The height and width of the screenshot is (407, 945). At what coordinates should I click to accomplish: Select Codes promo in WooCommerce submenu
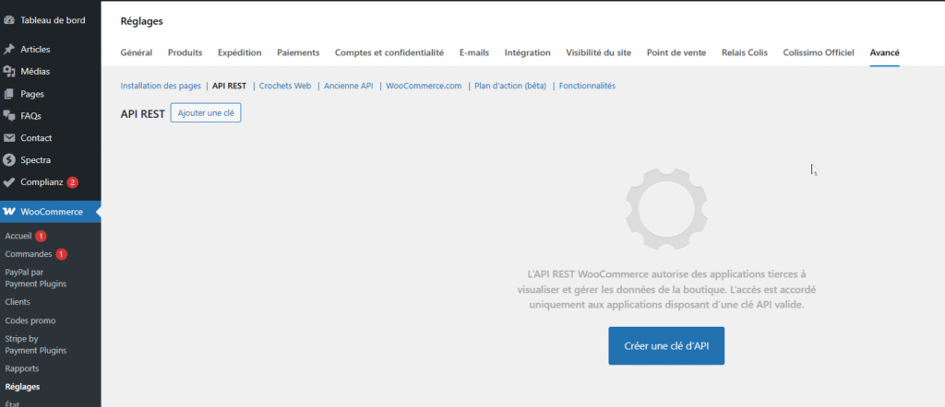click(x=30, y=320)
